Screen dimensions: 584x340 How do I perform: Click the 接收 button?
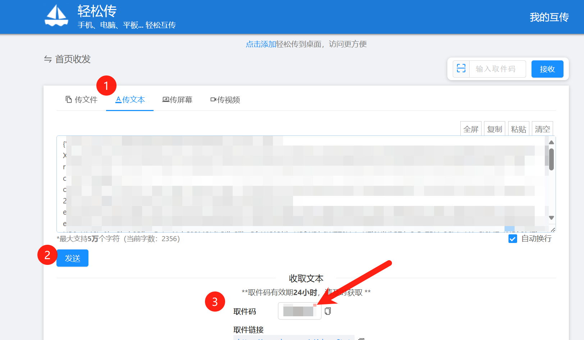[547, 69]
